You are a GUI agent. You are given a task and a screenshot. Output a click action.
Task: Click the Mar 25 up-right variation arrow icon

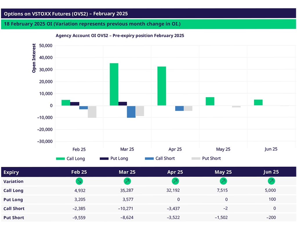[127, 181]
